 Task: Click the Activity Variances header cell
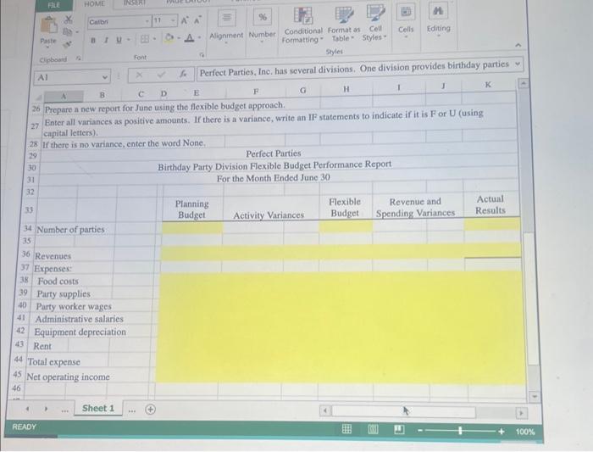269,215
